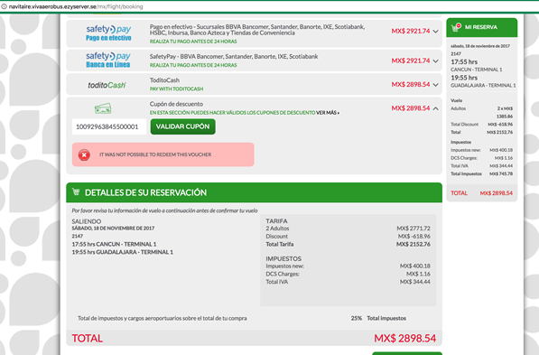Click the SafetyPay Pago en efectivo logo
The width and height of the screenshot is (539, 355).
pyautogui.click(x=108, y=33)
